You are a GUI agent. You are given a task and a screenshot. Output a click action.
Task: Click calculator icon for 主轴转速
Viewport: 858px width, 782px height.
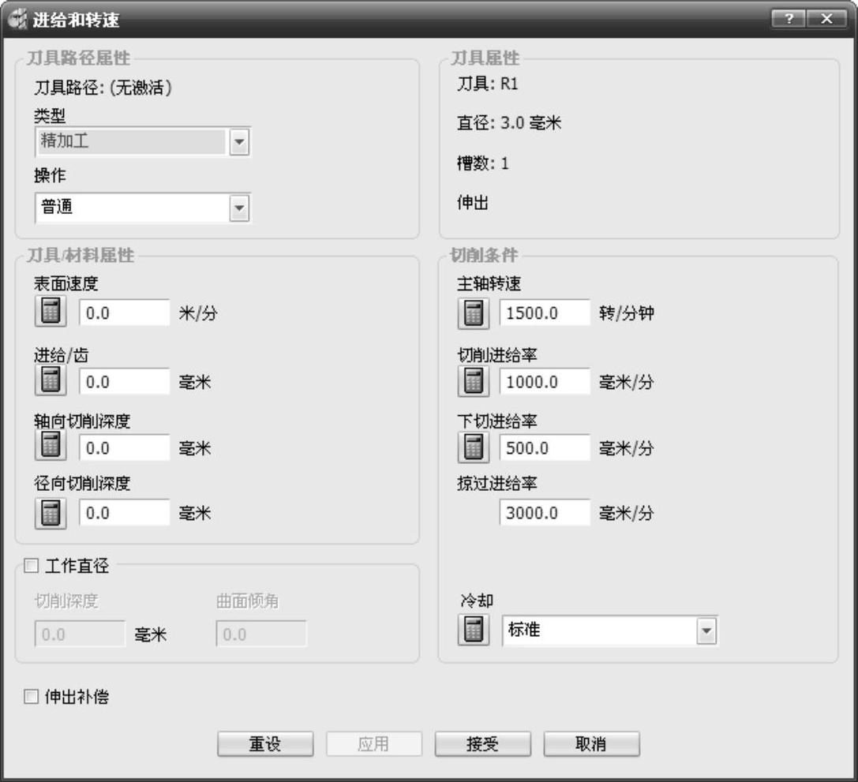point(474,314)
